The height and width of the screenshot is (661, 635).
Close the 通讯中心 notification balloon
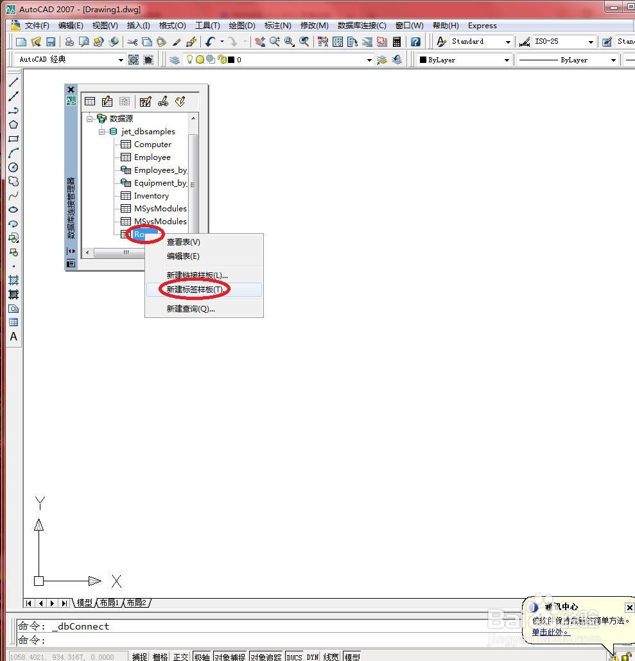click(629, 608)
